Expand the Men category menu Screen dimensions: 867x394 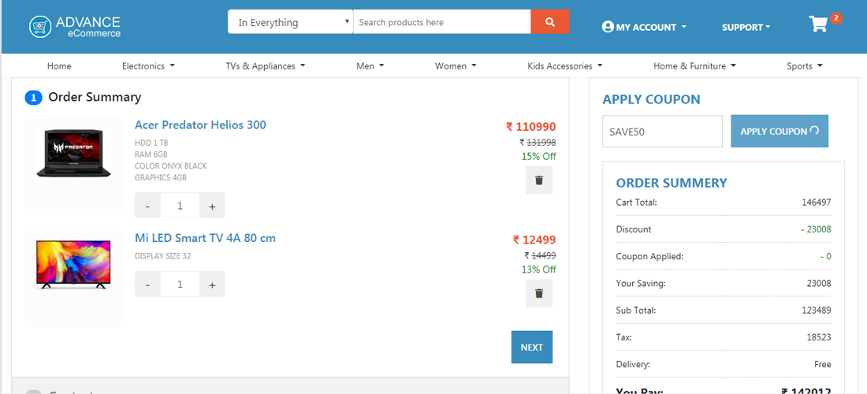point(370,65)
